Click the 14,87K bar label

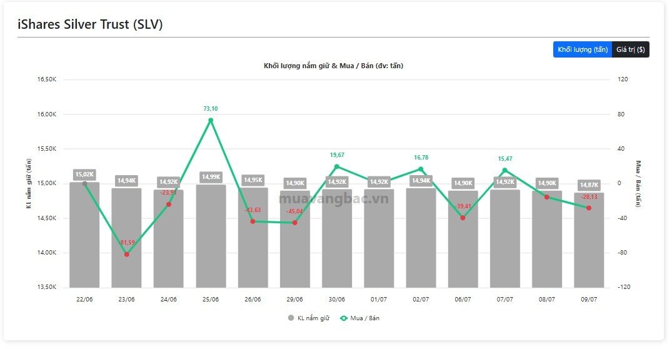coord(588,185)
